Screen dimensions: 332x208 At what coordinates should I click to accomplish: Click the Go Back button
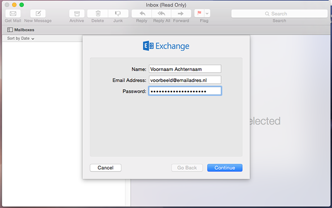coord(187,168)
